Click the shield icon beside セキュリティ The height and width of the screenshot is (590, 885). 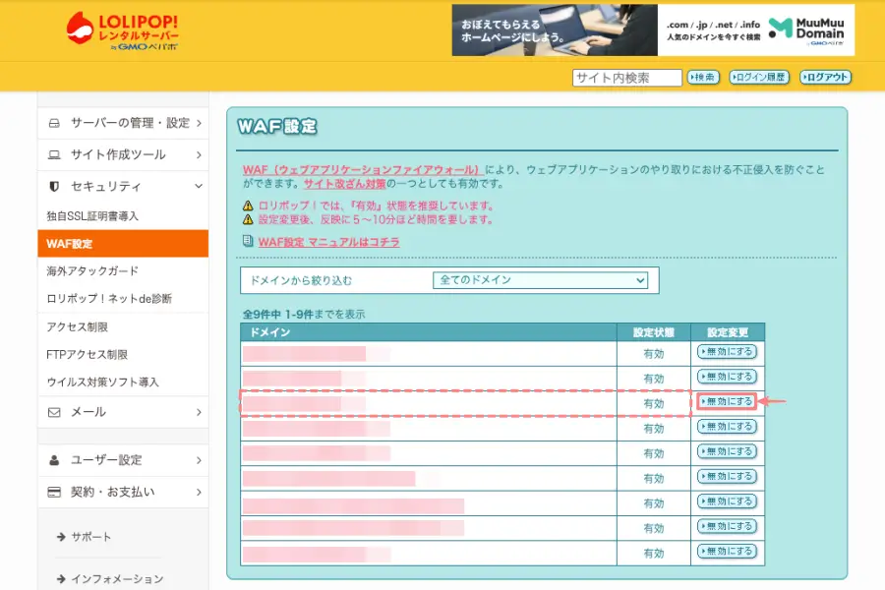[x=54, y=186]
